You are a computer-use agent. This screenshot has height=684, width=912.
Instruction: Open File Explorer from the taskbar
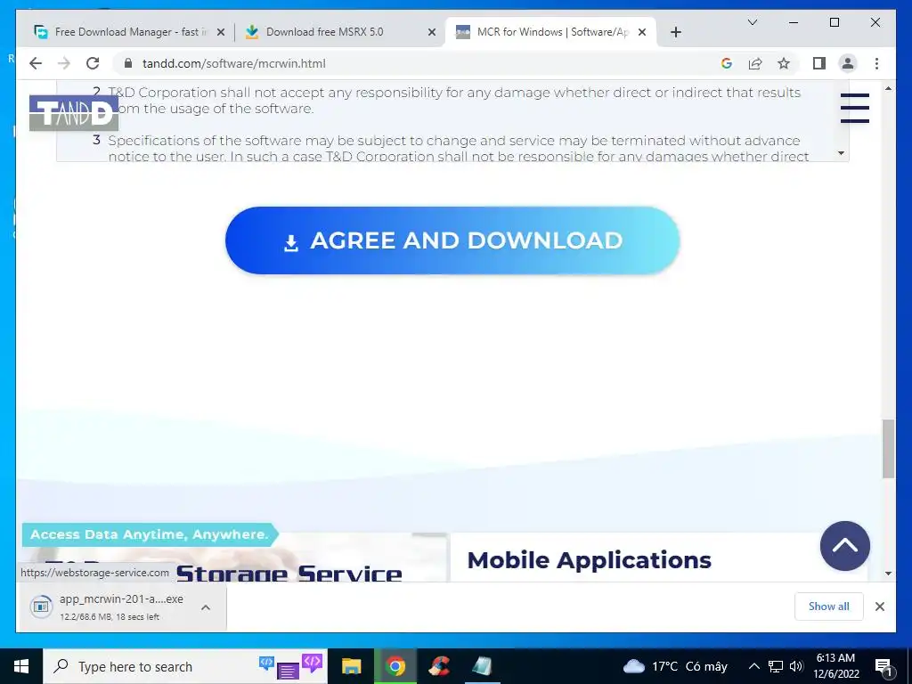coord(351,666)
